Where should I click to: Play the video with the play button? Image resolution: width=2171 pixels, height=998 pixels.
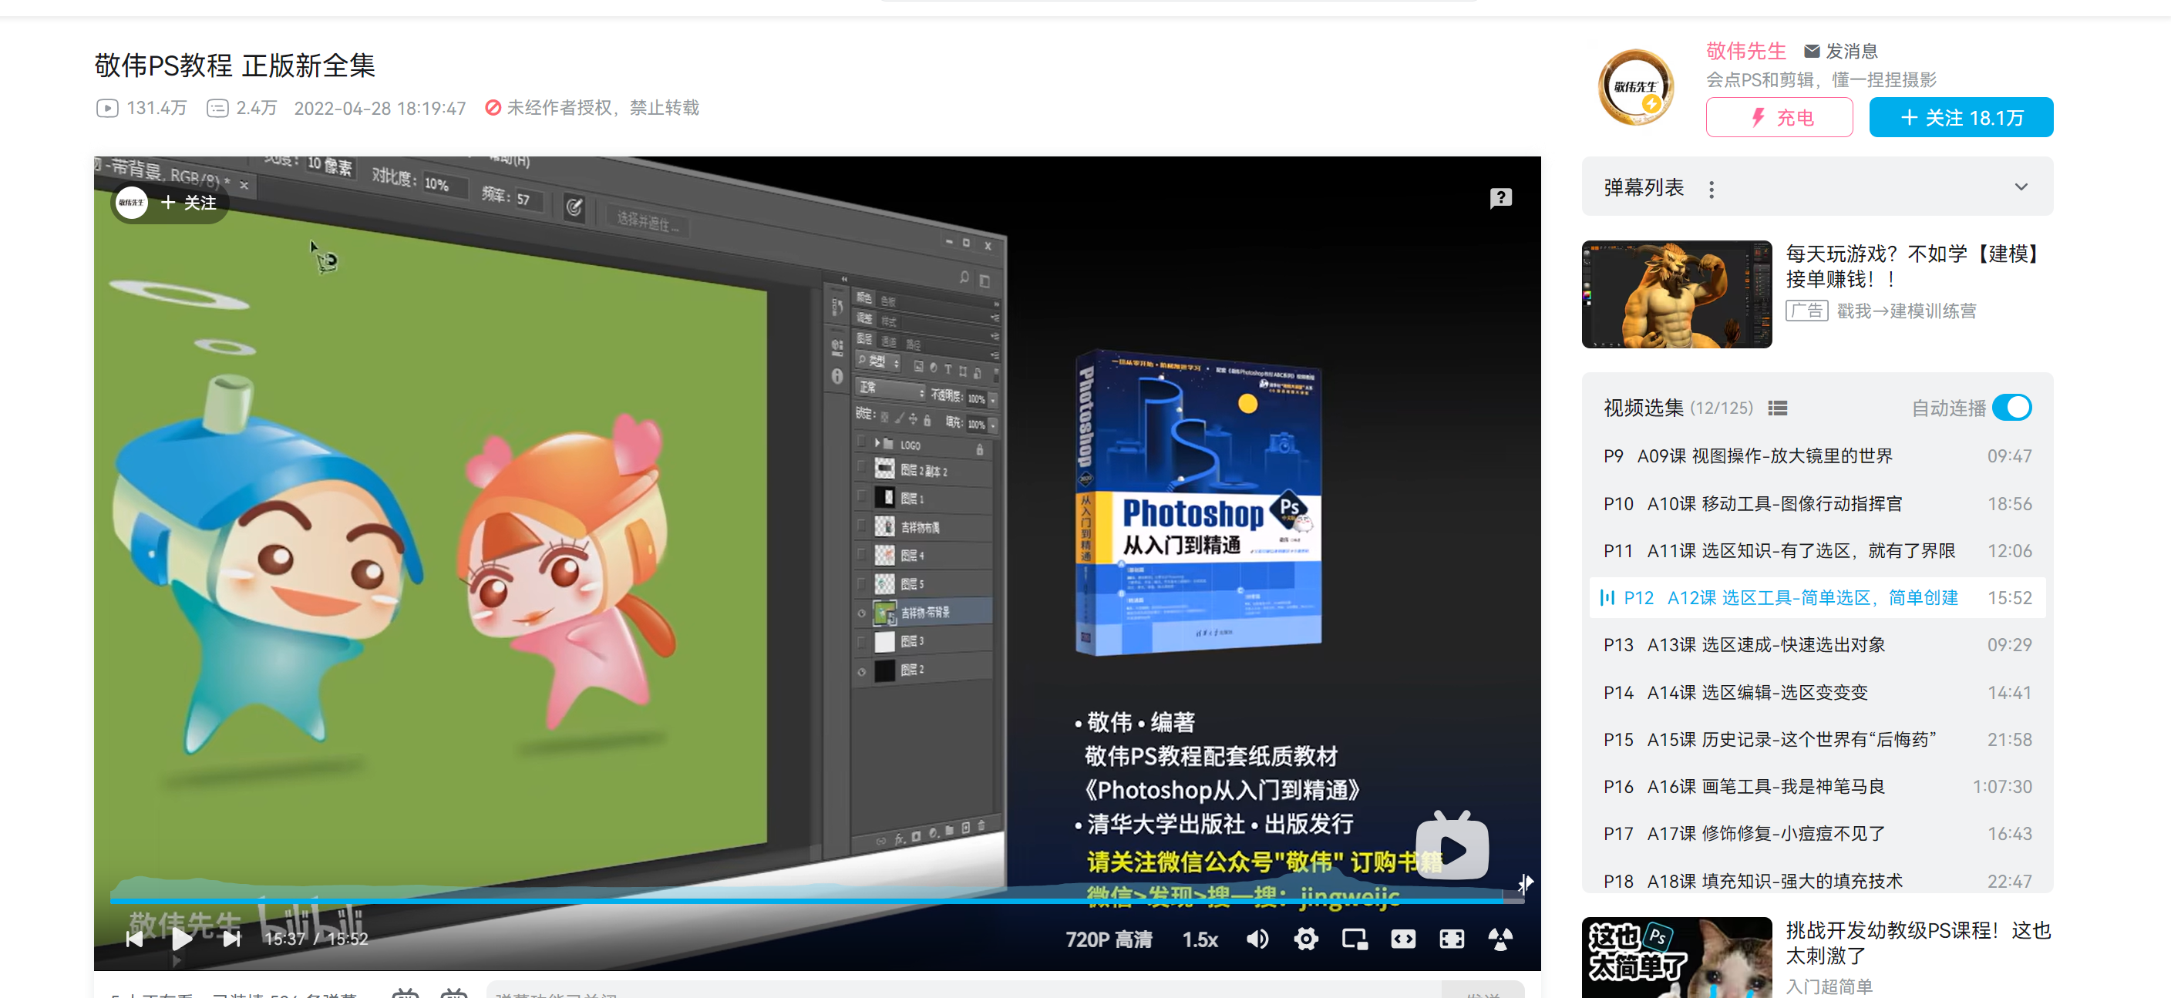point(181,938)
